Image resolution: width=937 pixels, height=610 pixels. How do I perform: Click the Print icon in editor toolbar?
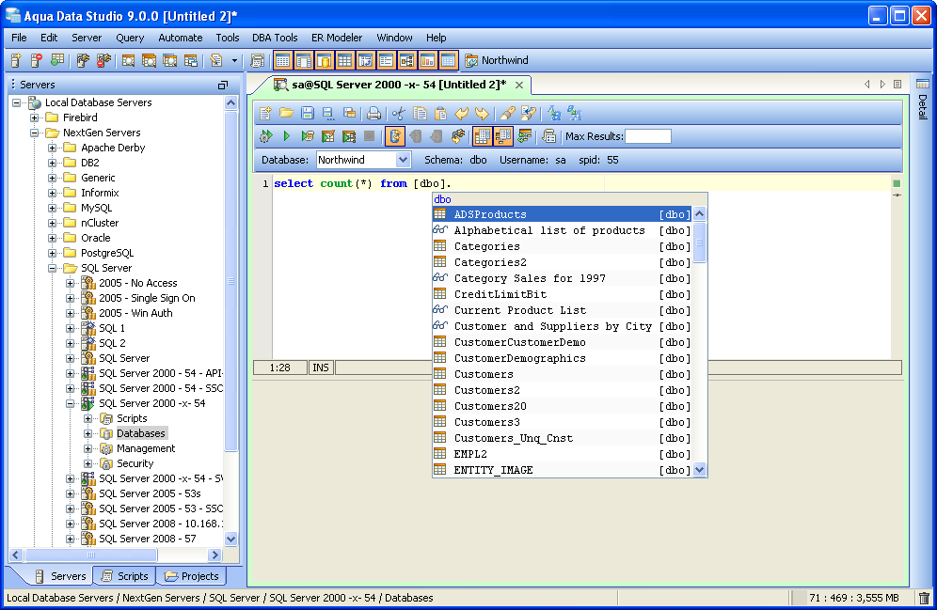[x=373, y=113]
